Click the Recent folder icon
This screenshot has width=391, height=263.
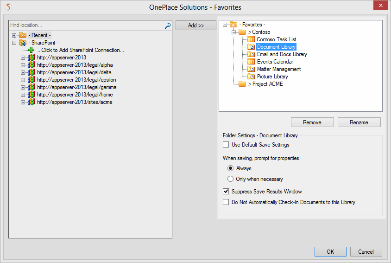[x=23, y=35]
